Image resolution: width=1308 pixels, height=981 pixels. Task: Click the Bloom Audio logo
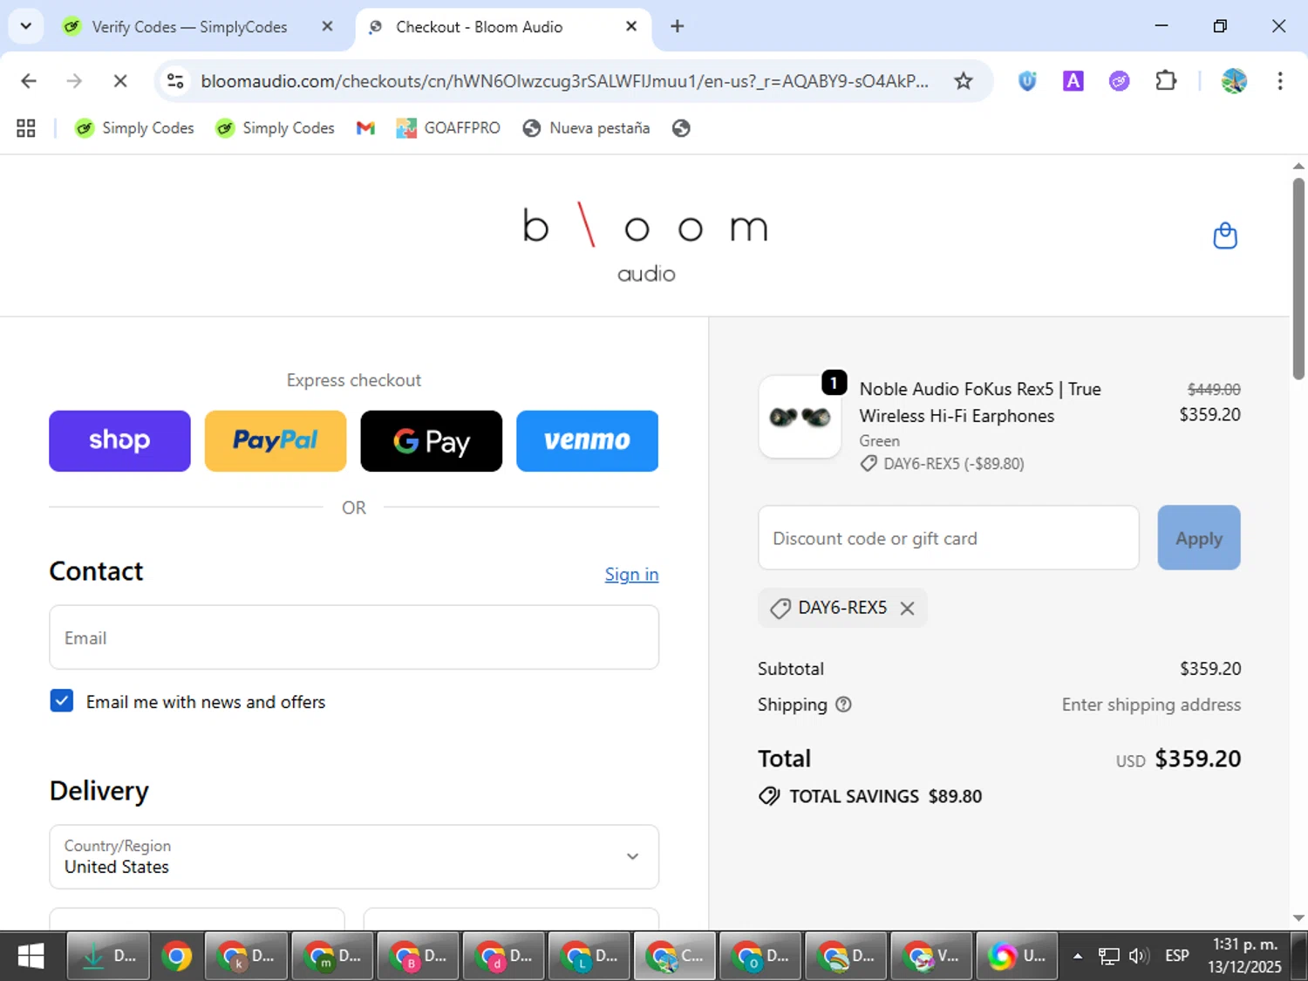[x=645, y=242]
